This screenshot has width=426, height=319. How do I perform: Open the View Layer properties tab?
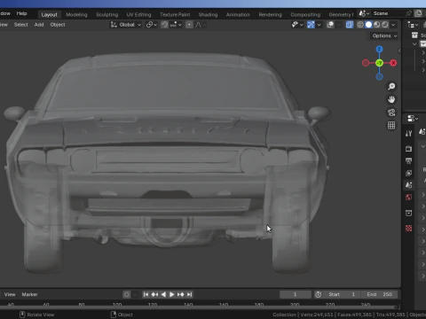[409, 173]
